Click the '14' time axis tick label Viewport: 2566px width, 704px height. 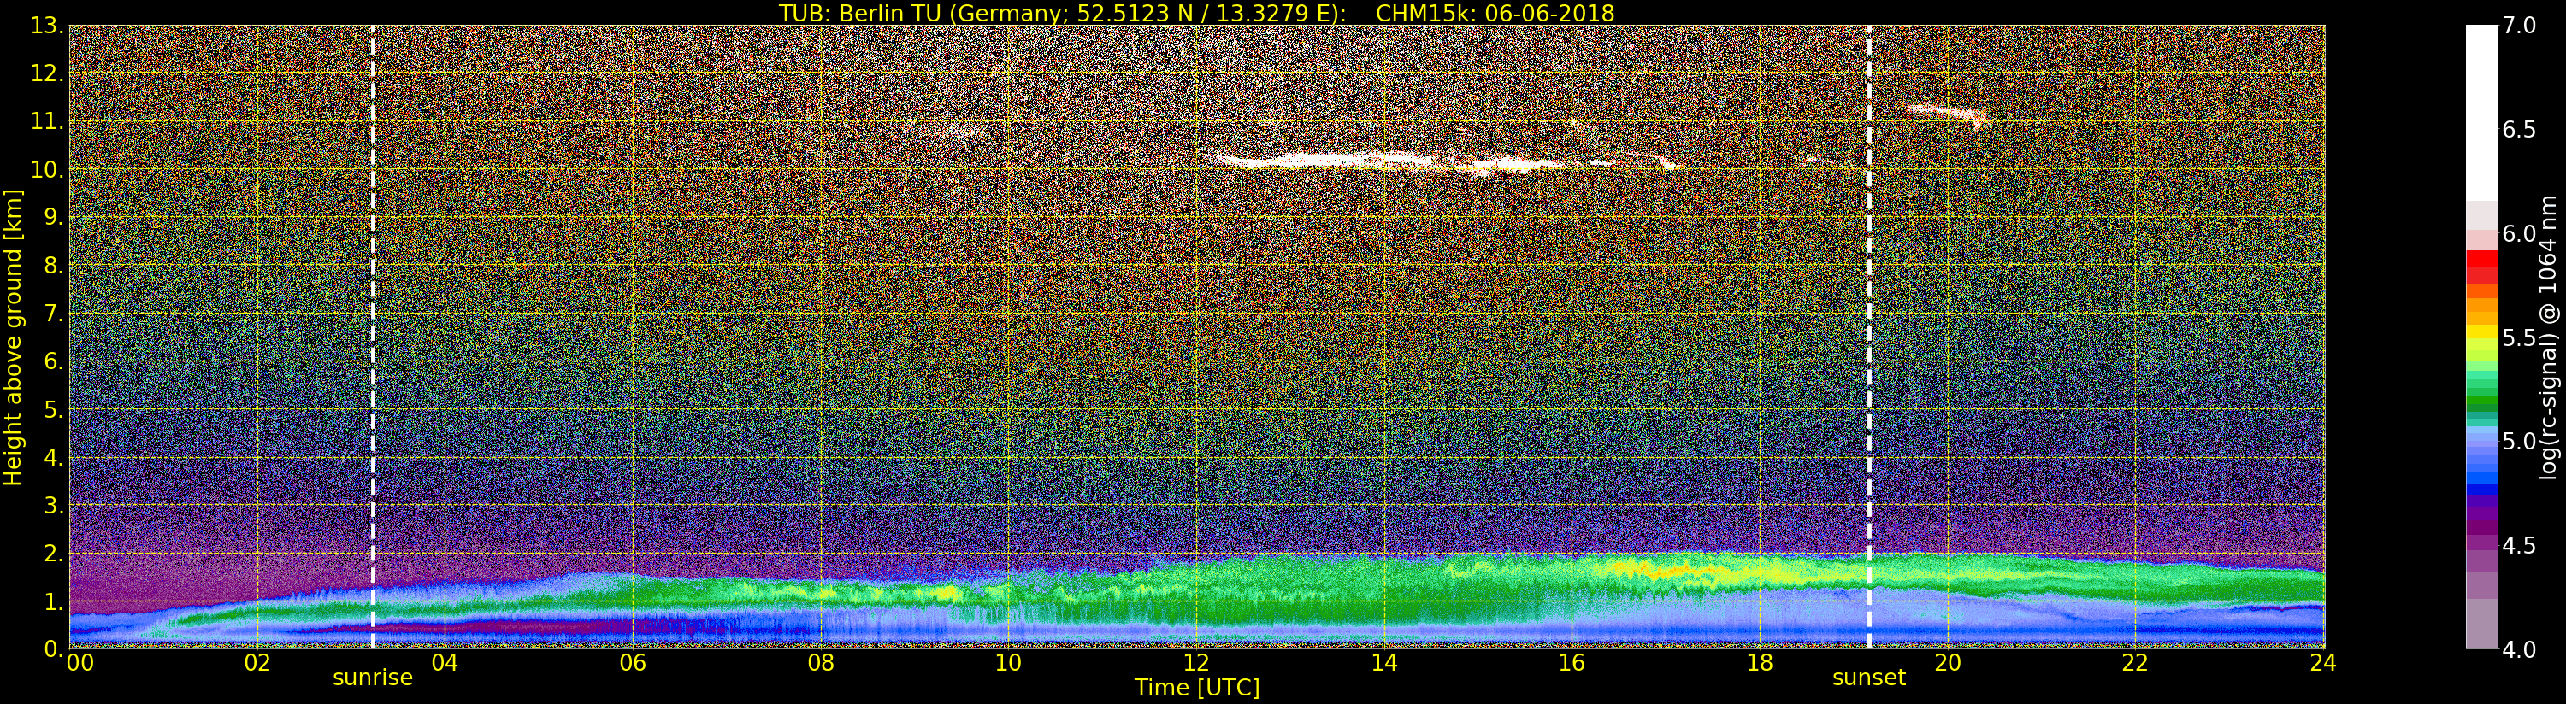click(x=1383, y=663)
